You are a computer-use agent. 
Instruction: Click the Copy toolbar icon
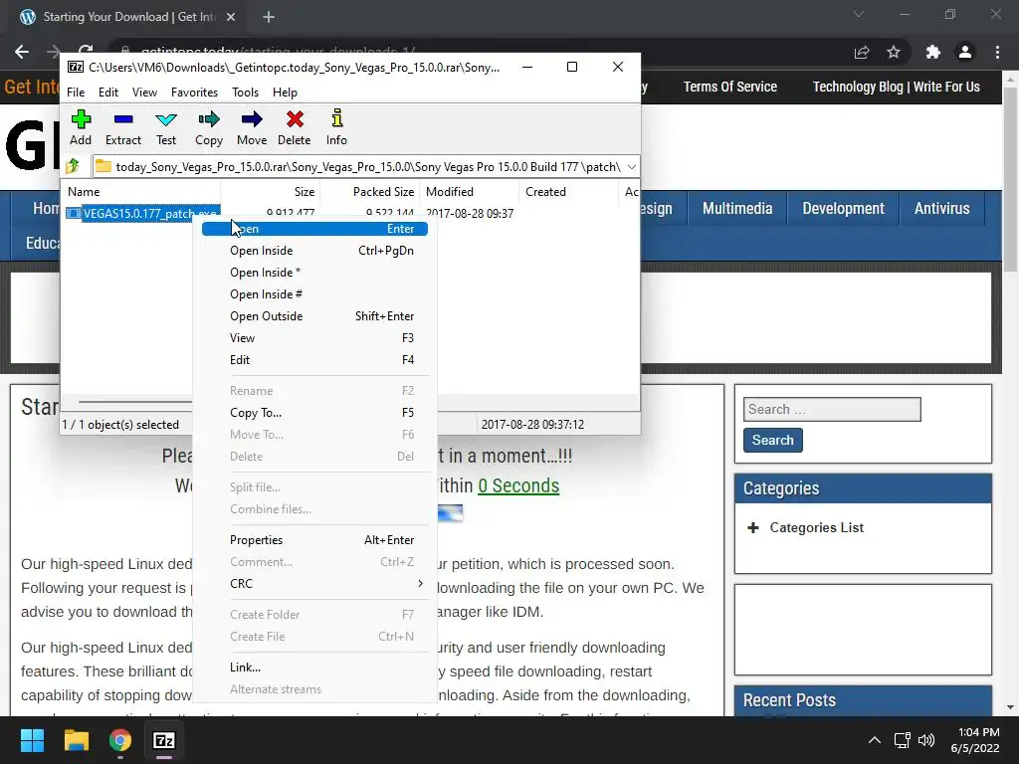click(209, 127)
